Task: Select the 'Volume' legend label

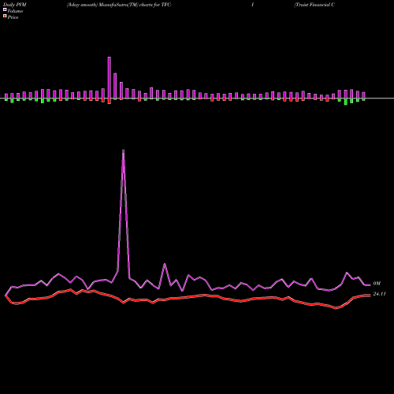Action: [15, 11]
